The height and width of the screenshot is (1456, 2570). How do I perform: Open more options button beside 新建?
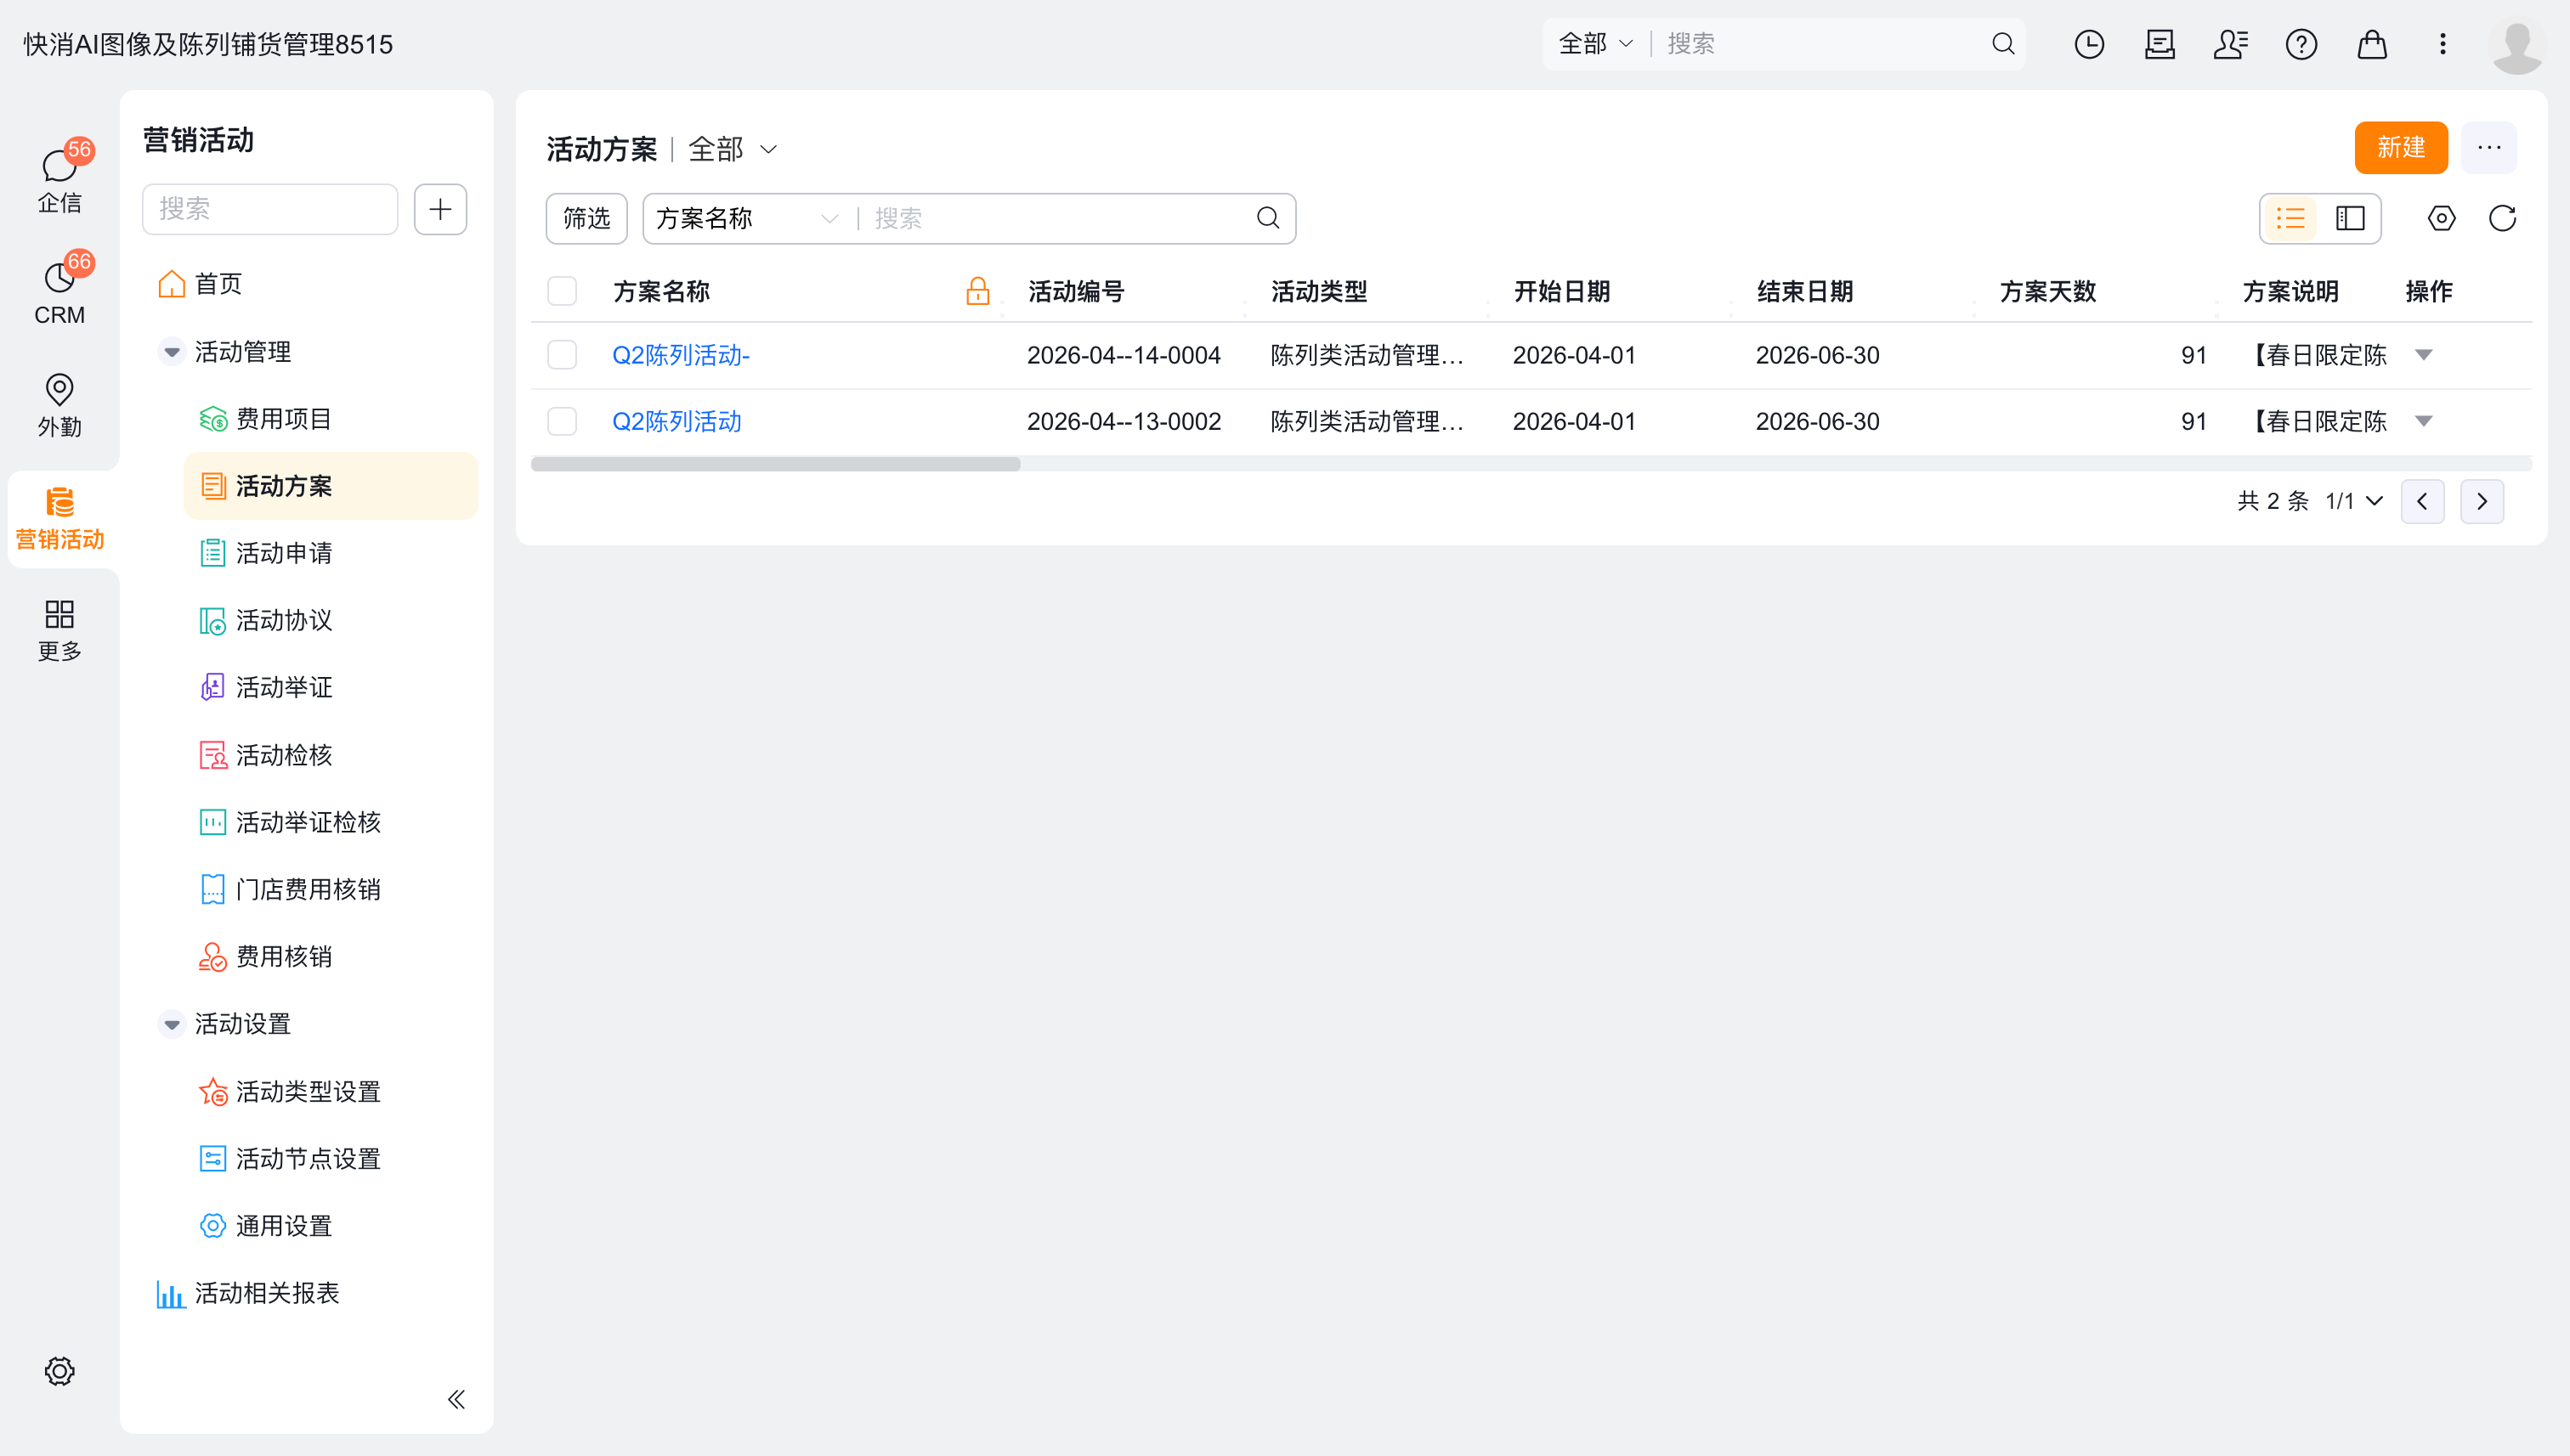2489,148
